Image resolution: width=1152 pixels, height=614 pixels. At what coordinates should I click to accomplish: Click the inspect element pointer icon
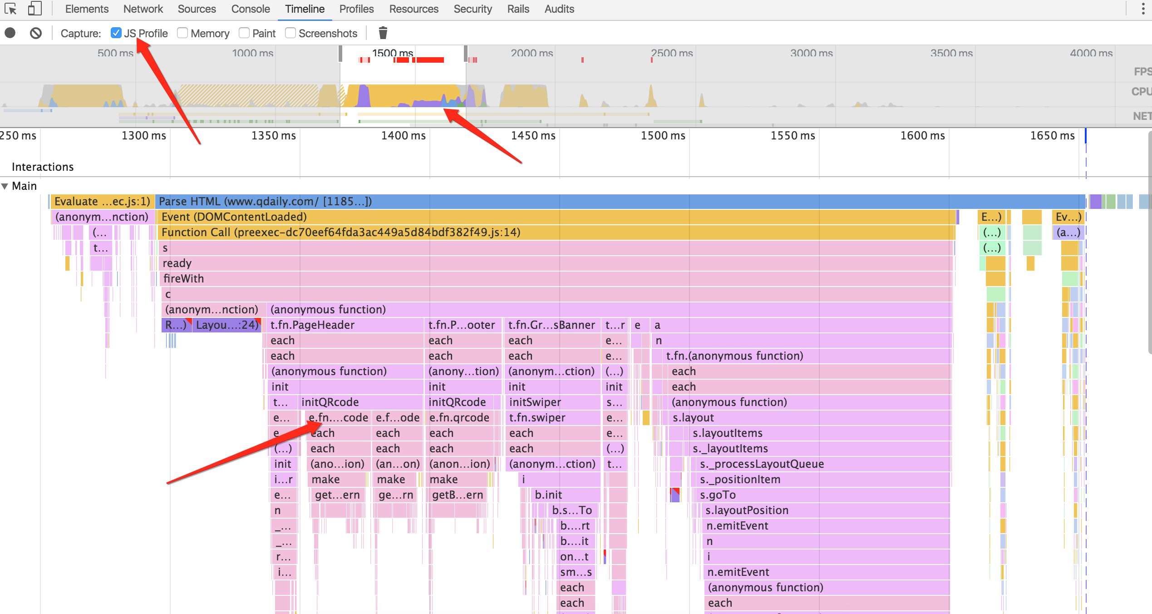coord(10,9)
